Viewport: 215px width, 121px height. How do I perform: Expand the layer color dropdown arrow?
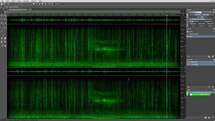click(x=191, y=94)
